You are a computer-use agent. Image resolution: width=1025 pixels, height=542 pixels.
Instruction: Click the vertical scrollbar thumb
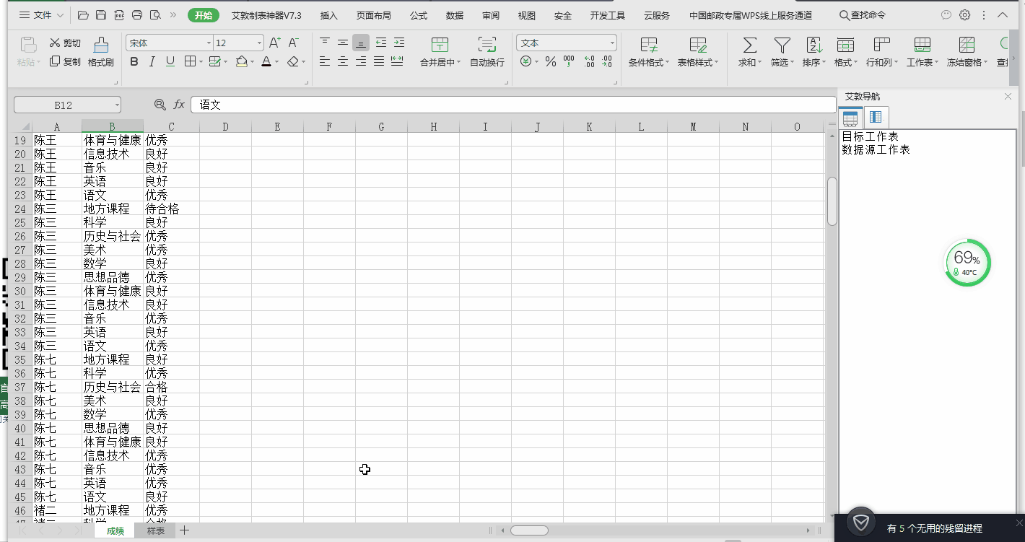coord(832,201)
